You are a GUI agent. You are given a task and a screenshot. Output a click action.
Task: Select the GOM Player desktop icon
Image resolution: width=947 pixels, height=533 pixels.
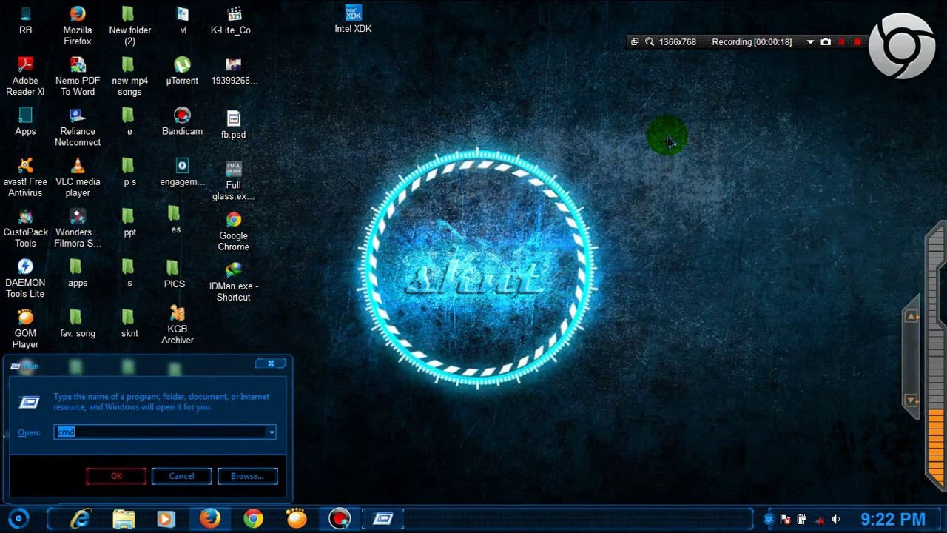pos(25,328)
